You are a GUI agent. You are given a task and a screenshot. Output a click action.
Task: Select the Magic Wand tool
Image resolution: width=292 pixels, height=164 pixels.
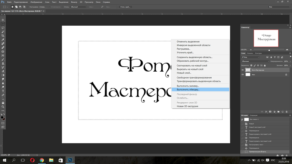click(3, 31)
